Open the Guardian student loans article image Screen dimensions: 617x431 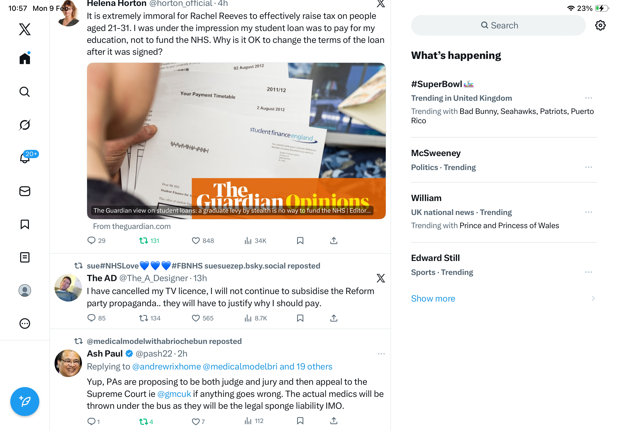[x=236, y=141]
